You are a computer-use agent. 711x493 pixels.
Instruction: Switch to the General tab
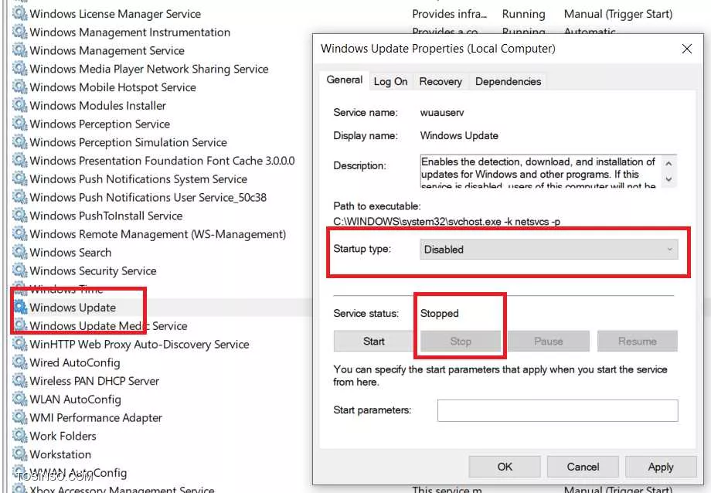tap(344, 80)
